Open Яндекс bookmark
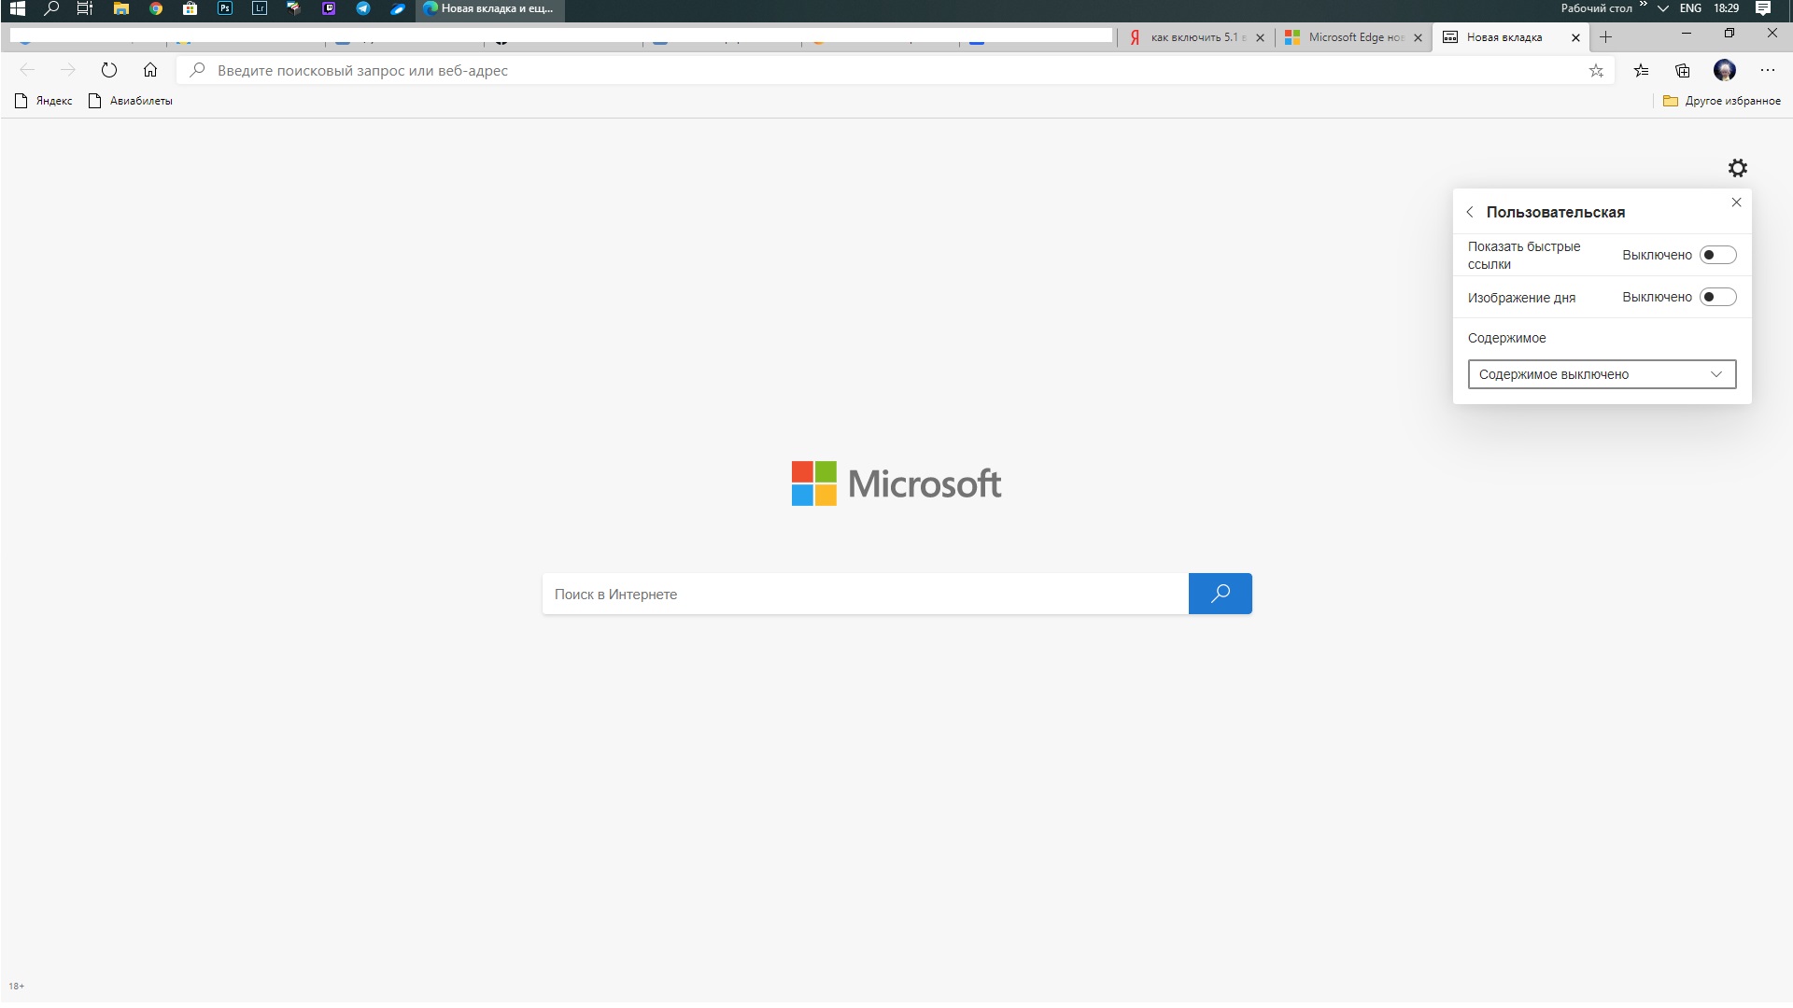 pyautogui.click(x=44, y=101)
